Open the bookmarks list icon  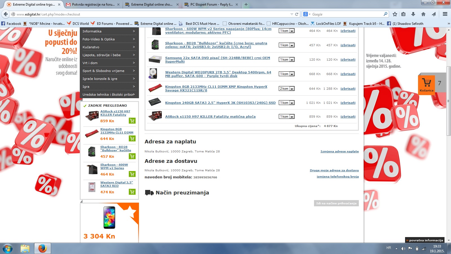[x=404, y=14]
